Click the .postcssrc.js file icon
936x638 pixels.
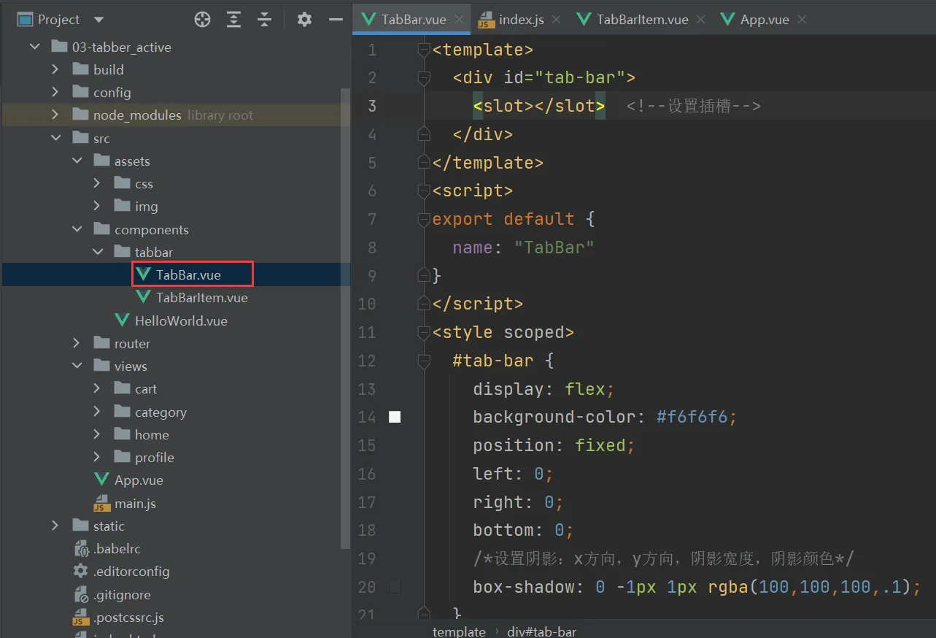(81, 618)
